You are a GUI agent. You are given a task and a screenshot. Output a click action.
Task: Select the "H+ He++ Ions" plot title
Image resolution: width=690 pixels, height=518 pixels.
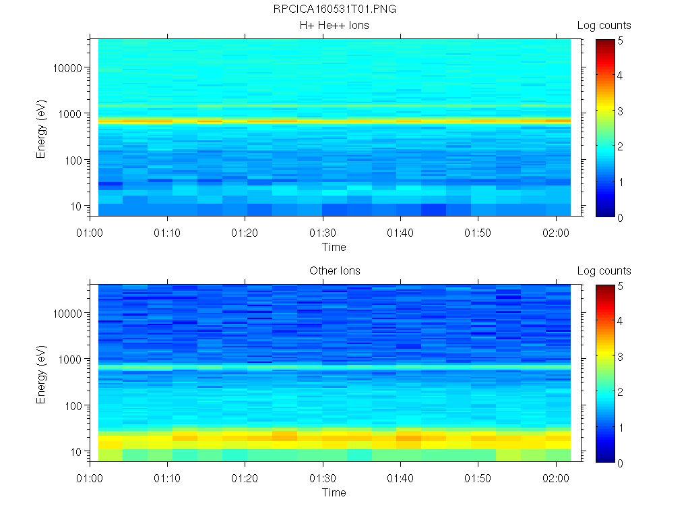(x=334, y=26)
